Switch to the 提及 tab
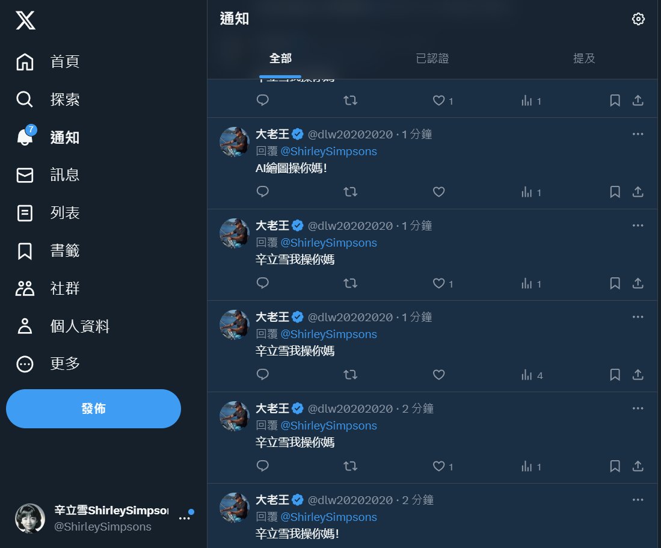Image resolution: width=661 pixels, height=548 pixels. coord(584,58)
